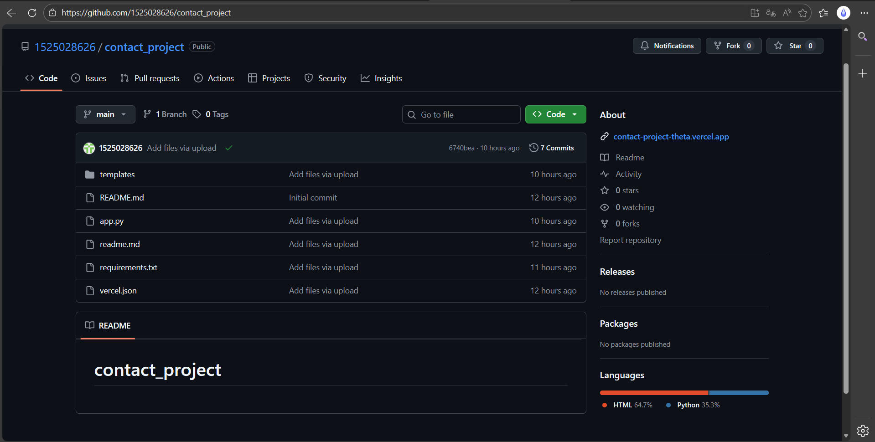Open Readme link in About
875x442 pixels.
[630, 158]
